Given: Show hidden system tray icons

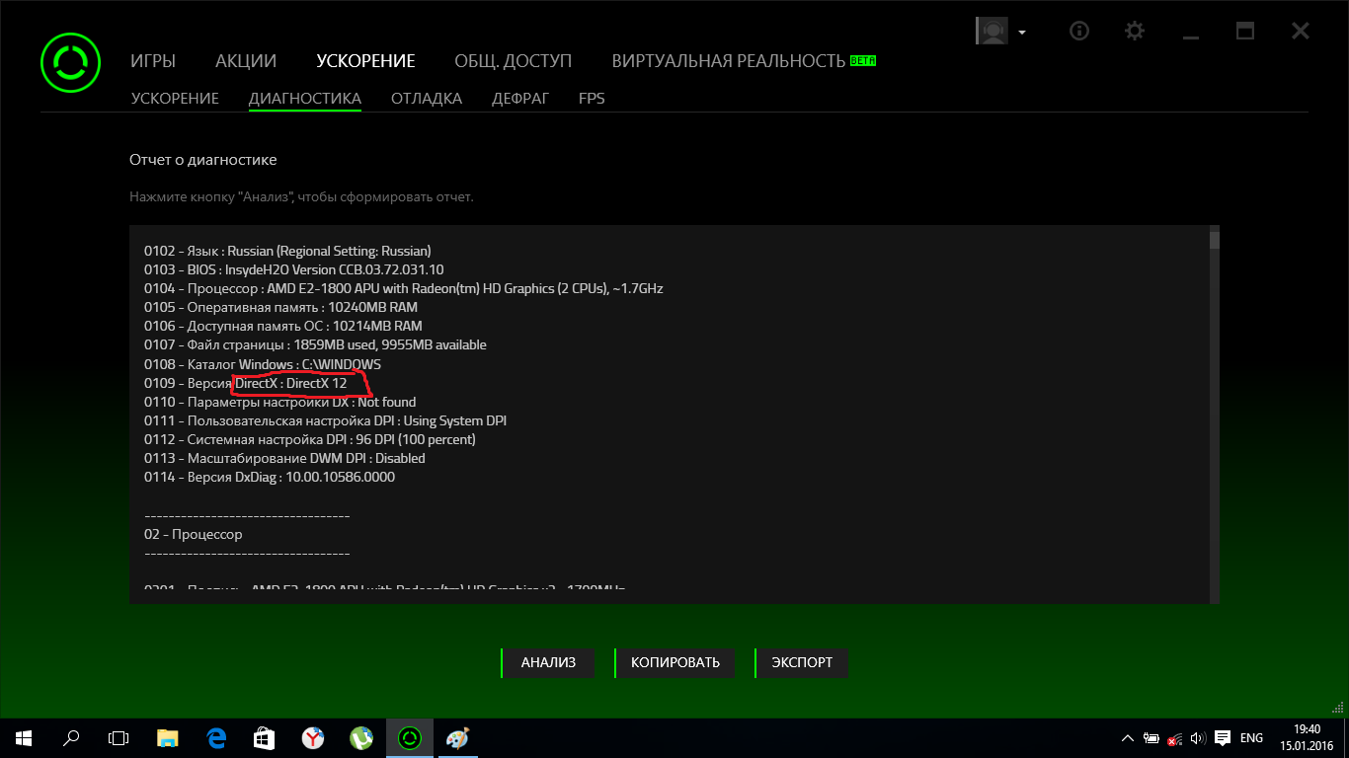Looking at the screenshot, I should click(x=1128, y=738).
